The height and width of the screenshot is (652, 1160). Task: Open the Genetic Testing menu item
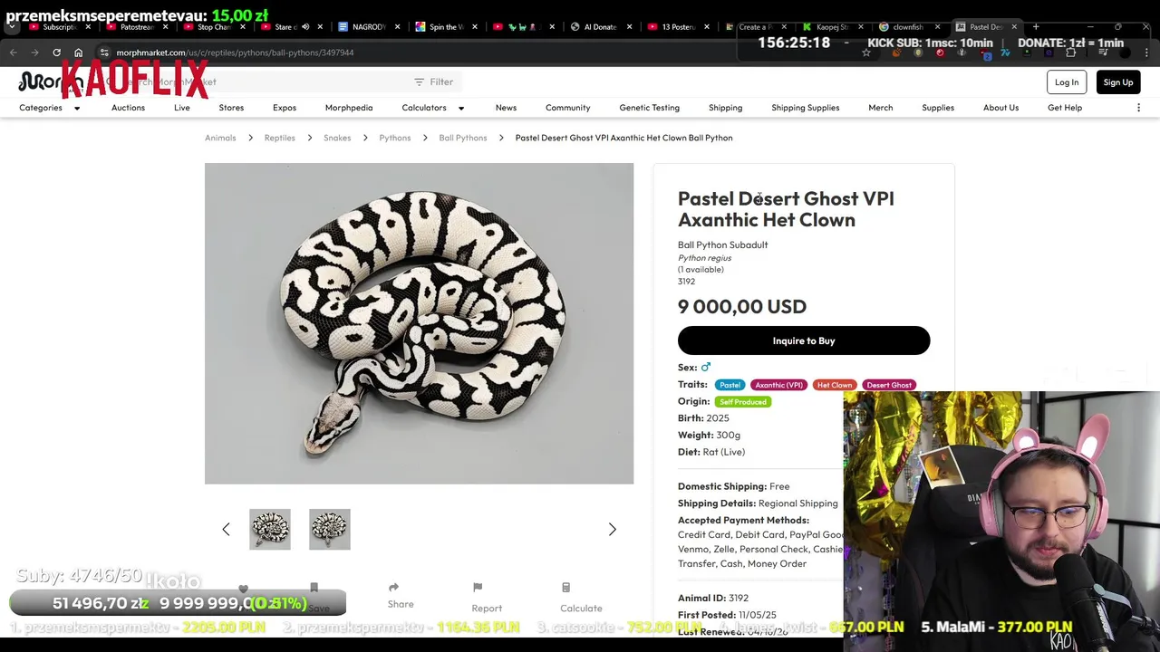[x=649, y=108]
